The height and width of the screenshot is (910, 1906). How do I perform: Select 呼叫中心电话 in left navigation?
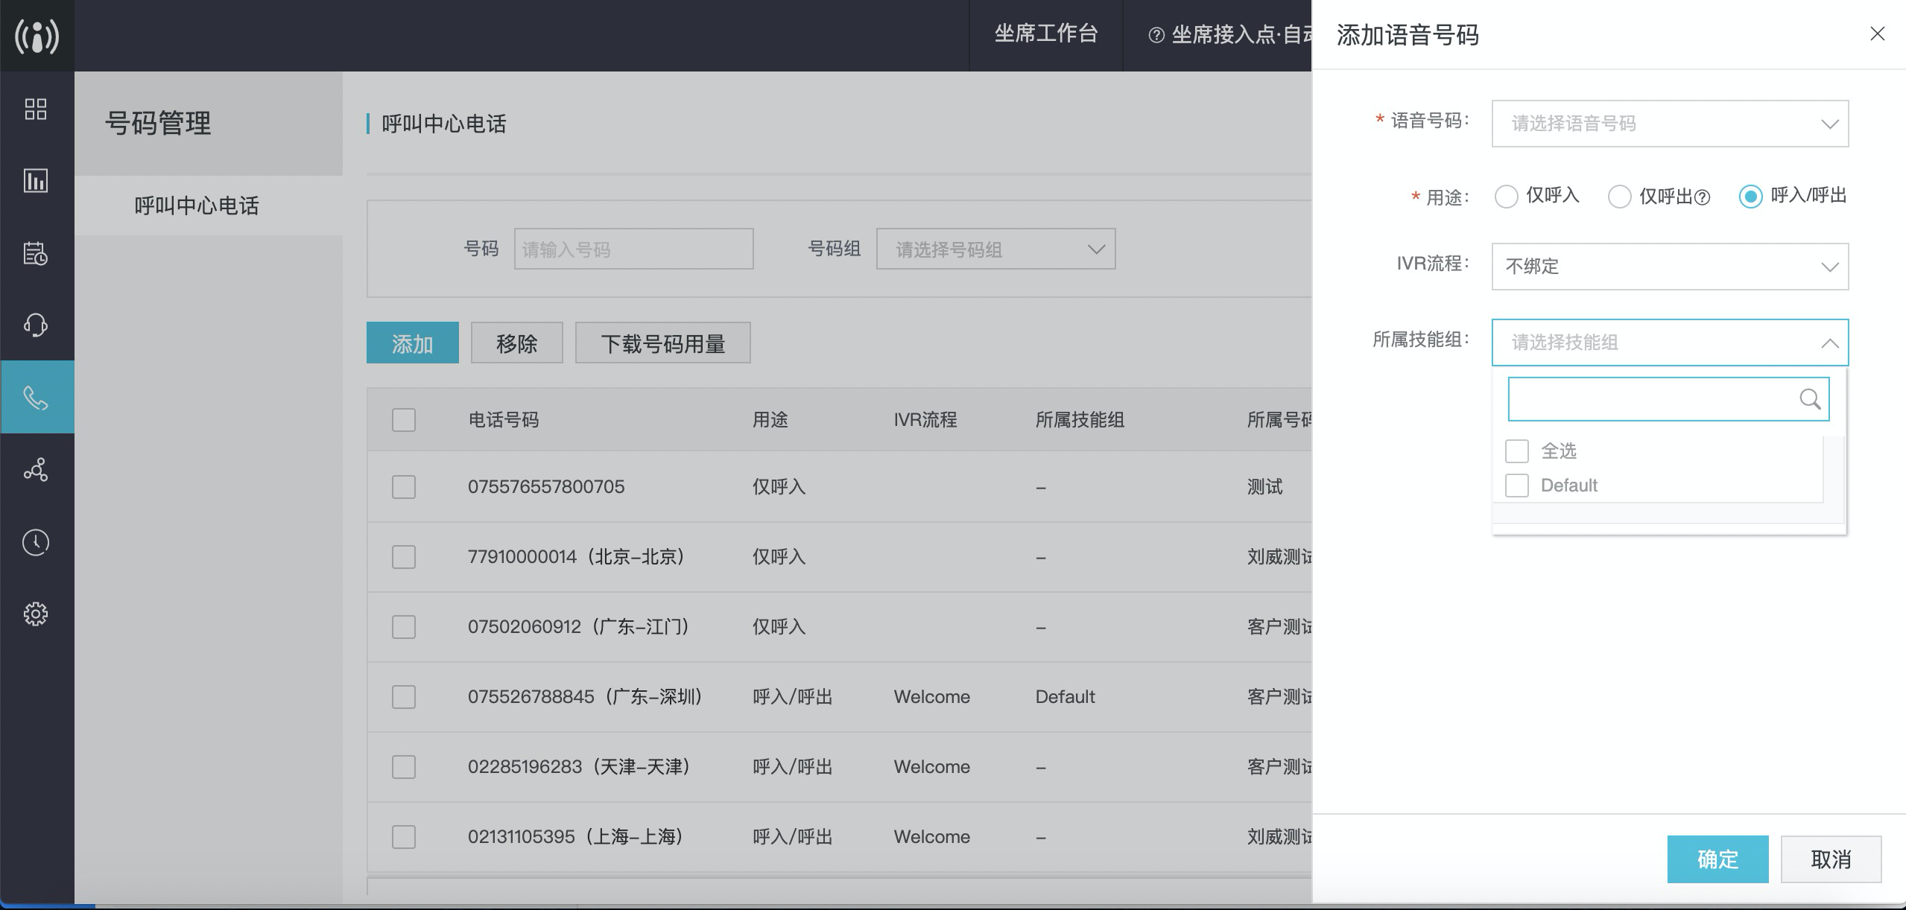pyautogui.click(x=197, y=206)
